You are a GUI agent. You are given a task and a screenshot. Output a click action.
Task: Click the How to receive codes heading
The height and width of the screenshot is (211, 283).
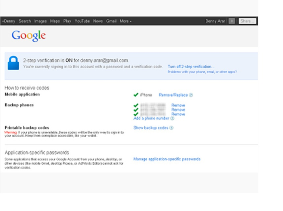pyautogui.click(x=27, y=88)
